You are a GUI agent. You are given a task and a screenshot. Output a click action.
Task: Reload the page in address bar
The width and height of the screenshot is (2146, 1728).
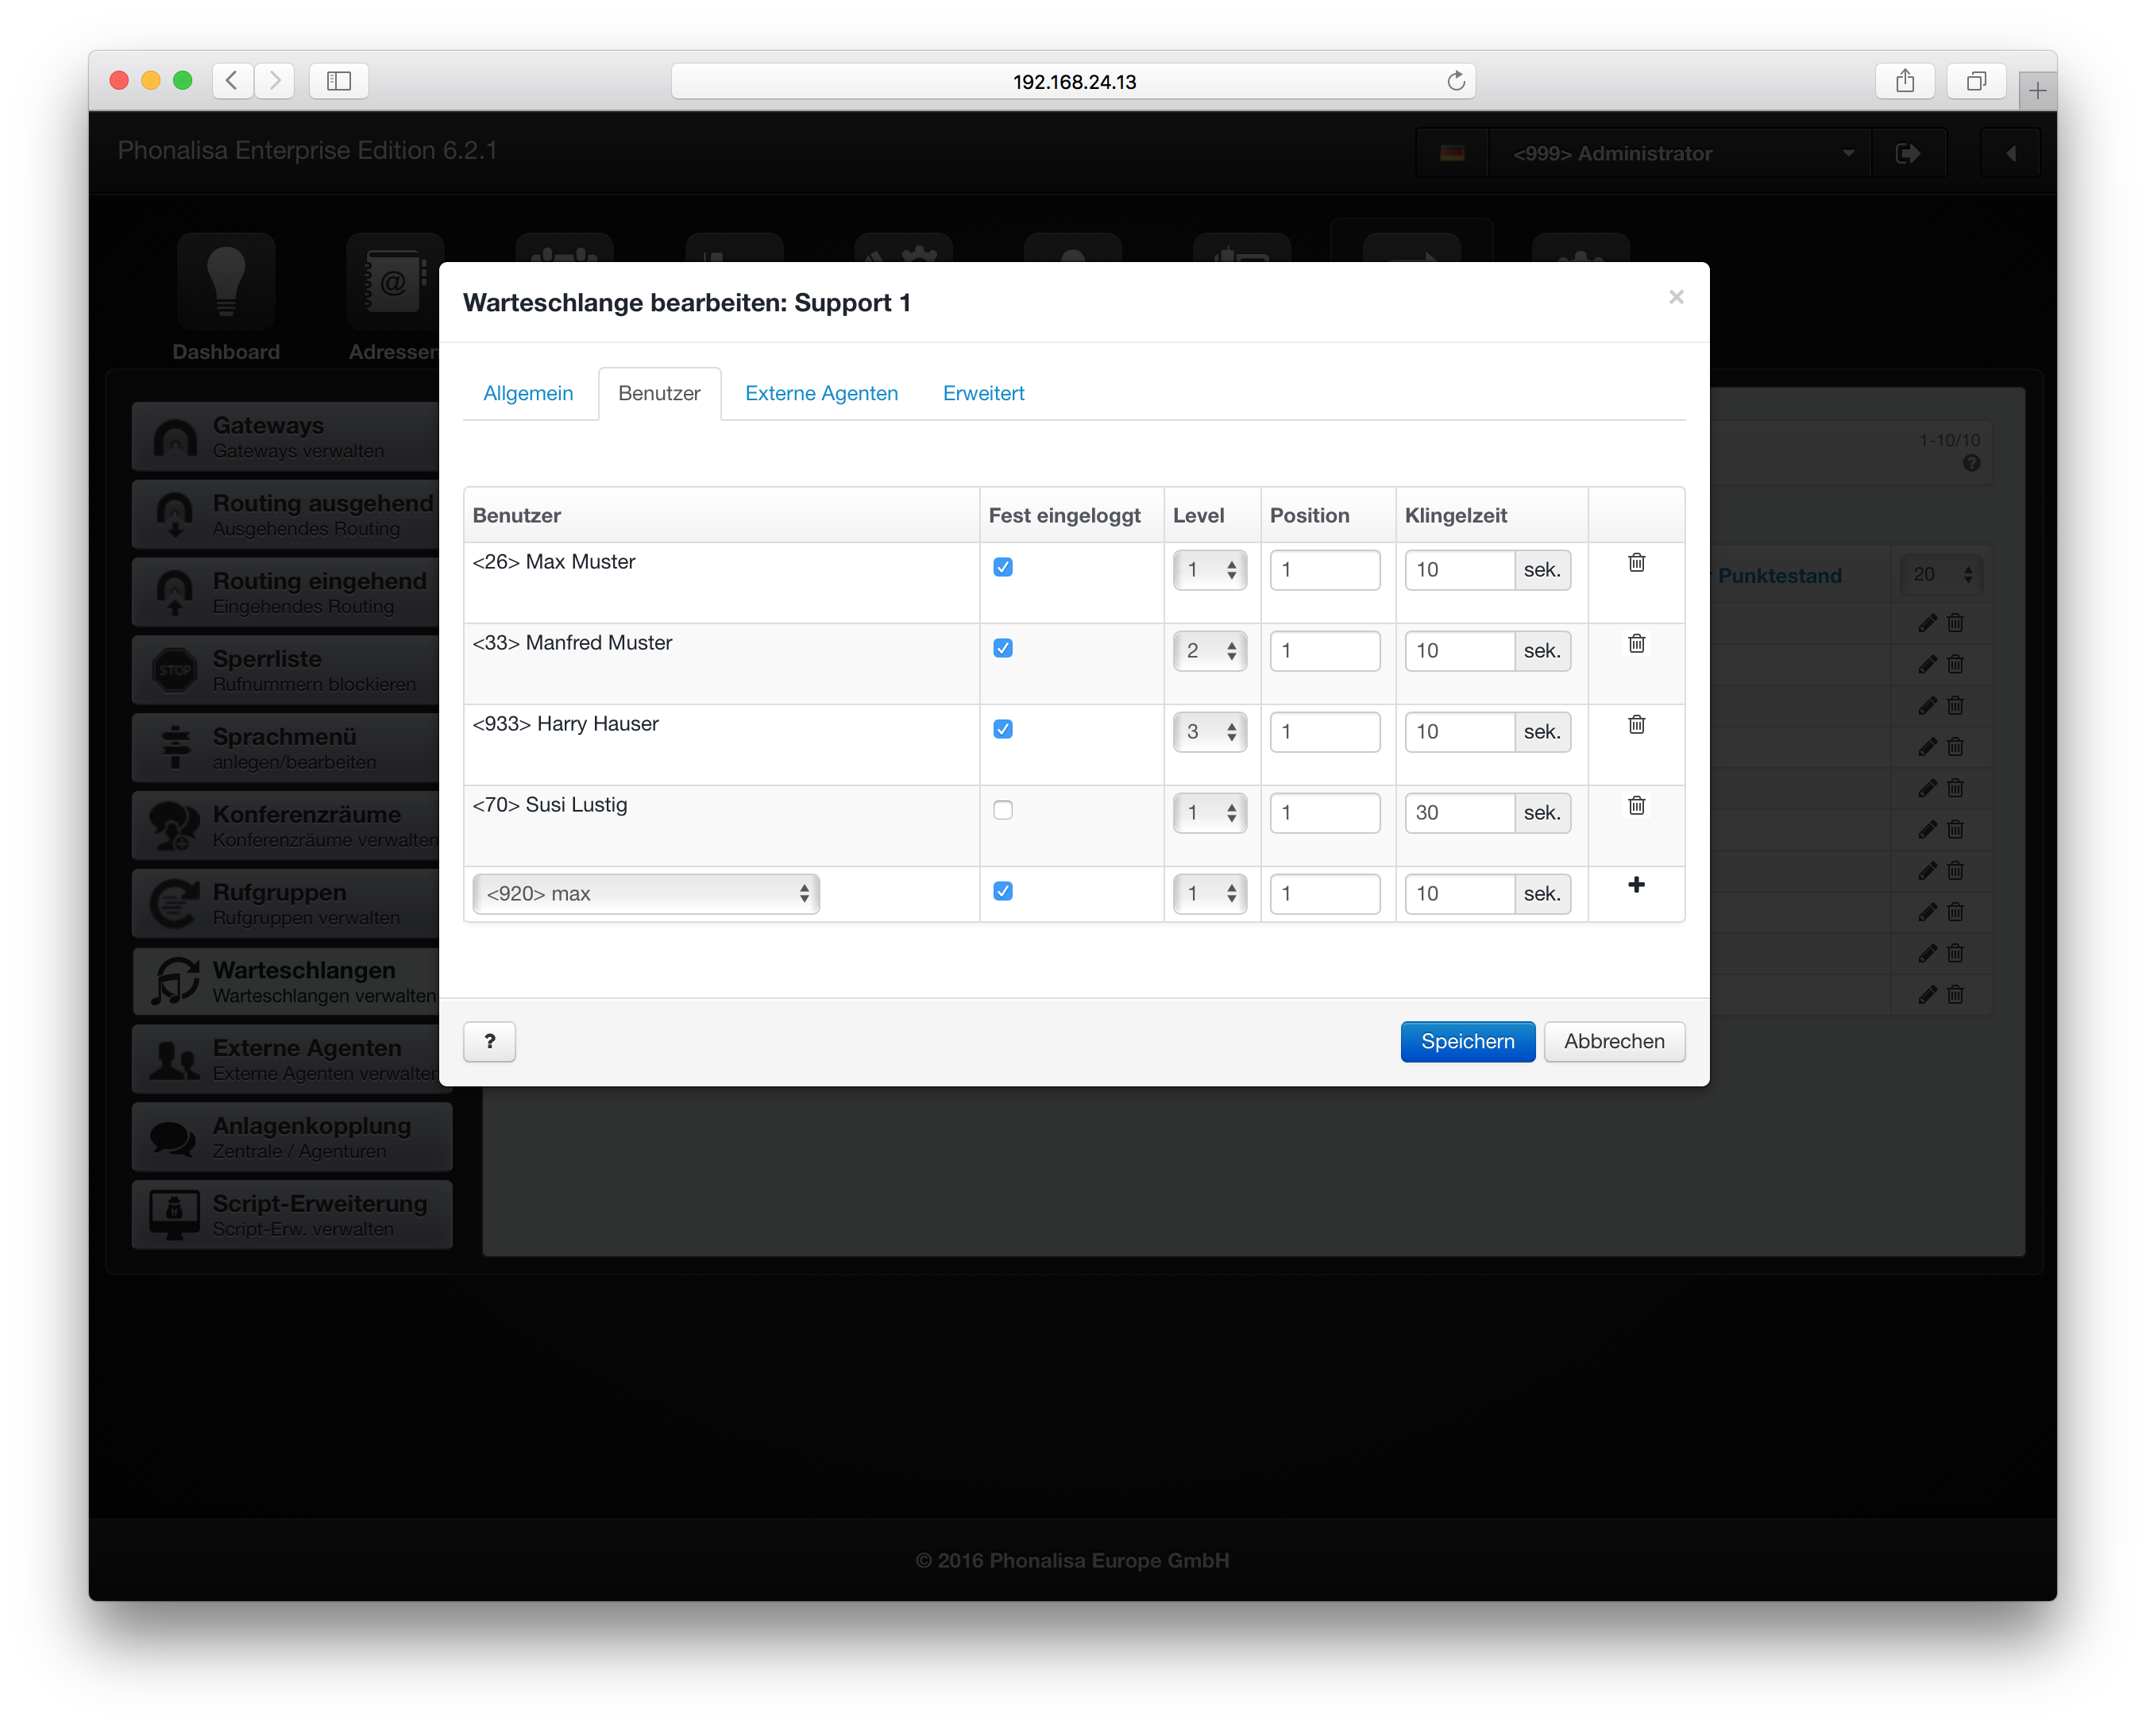[x=1455, y=81]
